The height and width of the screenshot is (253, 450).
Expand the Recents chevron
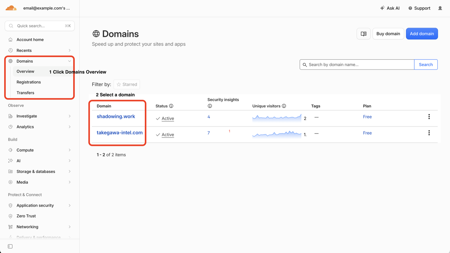(x=69, y=50)
